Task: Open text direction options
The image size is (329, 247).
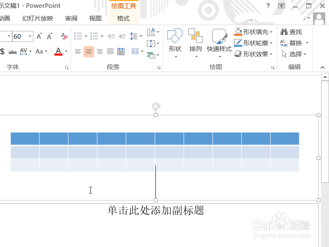Action: point(153,32)
